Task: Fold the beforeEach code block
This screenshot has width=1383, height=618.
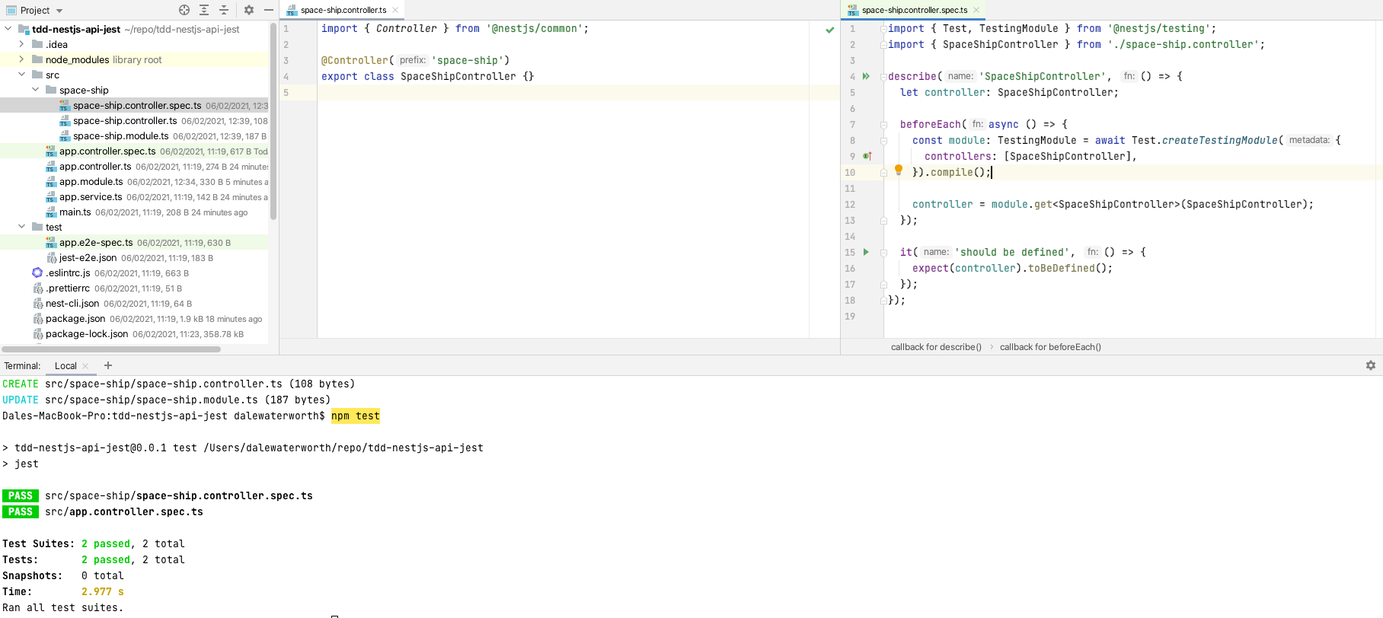Action: (x=884, y=125)
